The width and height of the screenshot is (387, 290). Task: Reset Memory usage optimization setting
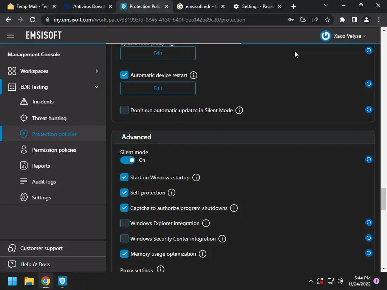(x=369, y=253)
